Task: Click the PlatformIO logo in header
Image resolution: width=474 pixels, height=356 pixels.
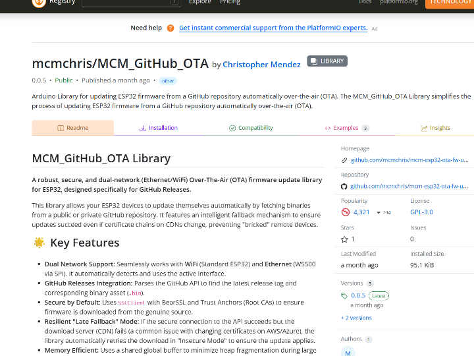Action: (x=39, y=3)
